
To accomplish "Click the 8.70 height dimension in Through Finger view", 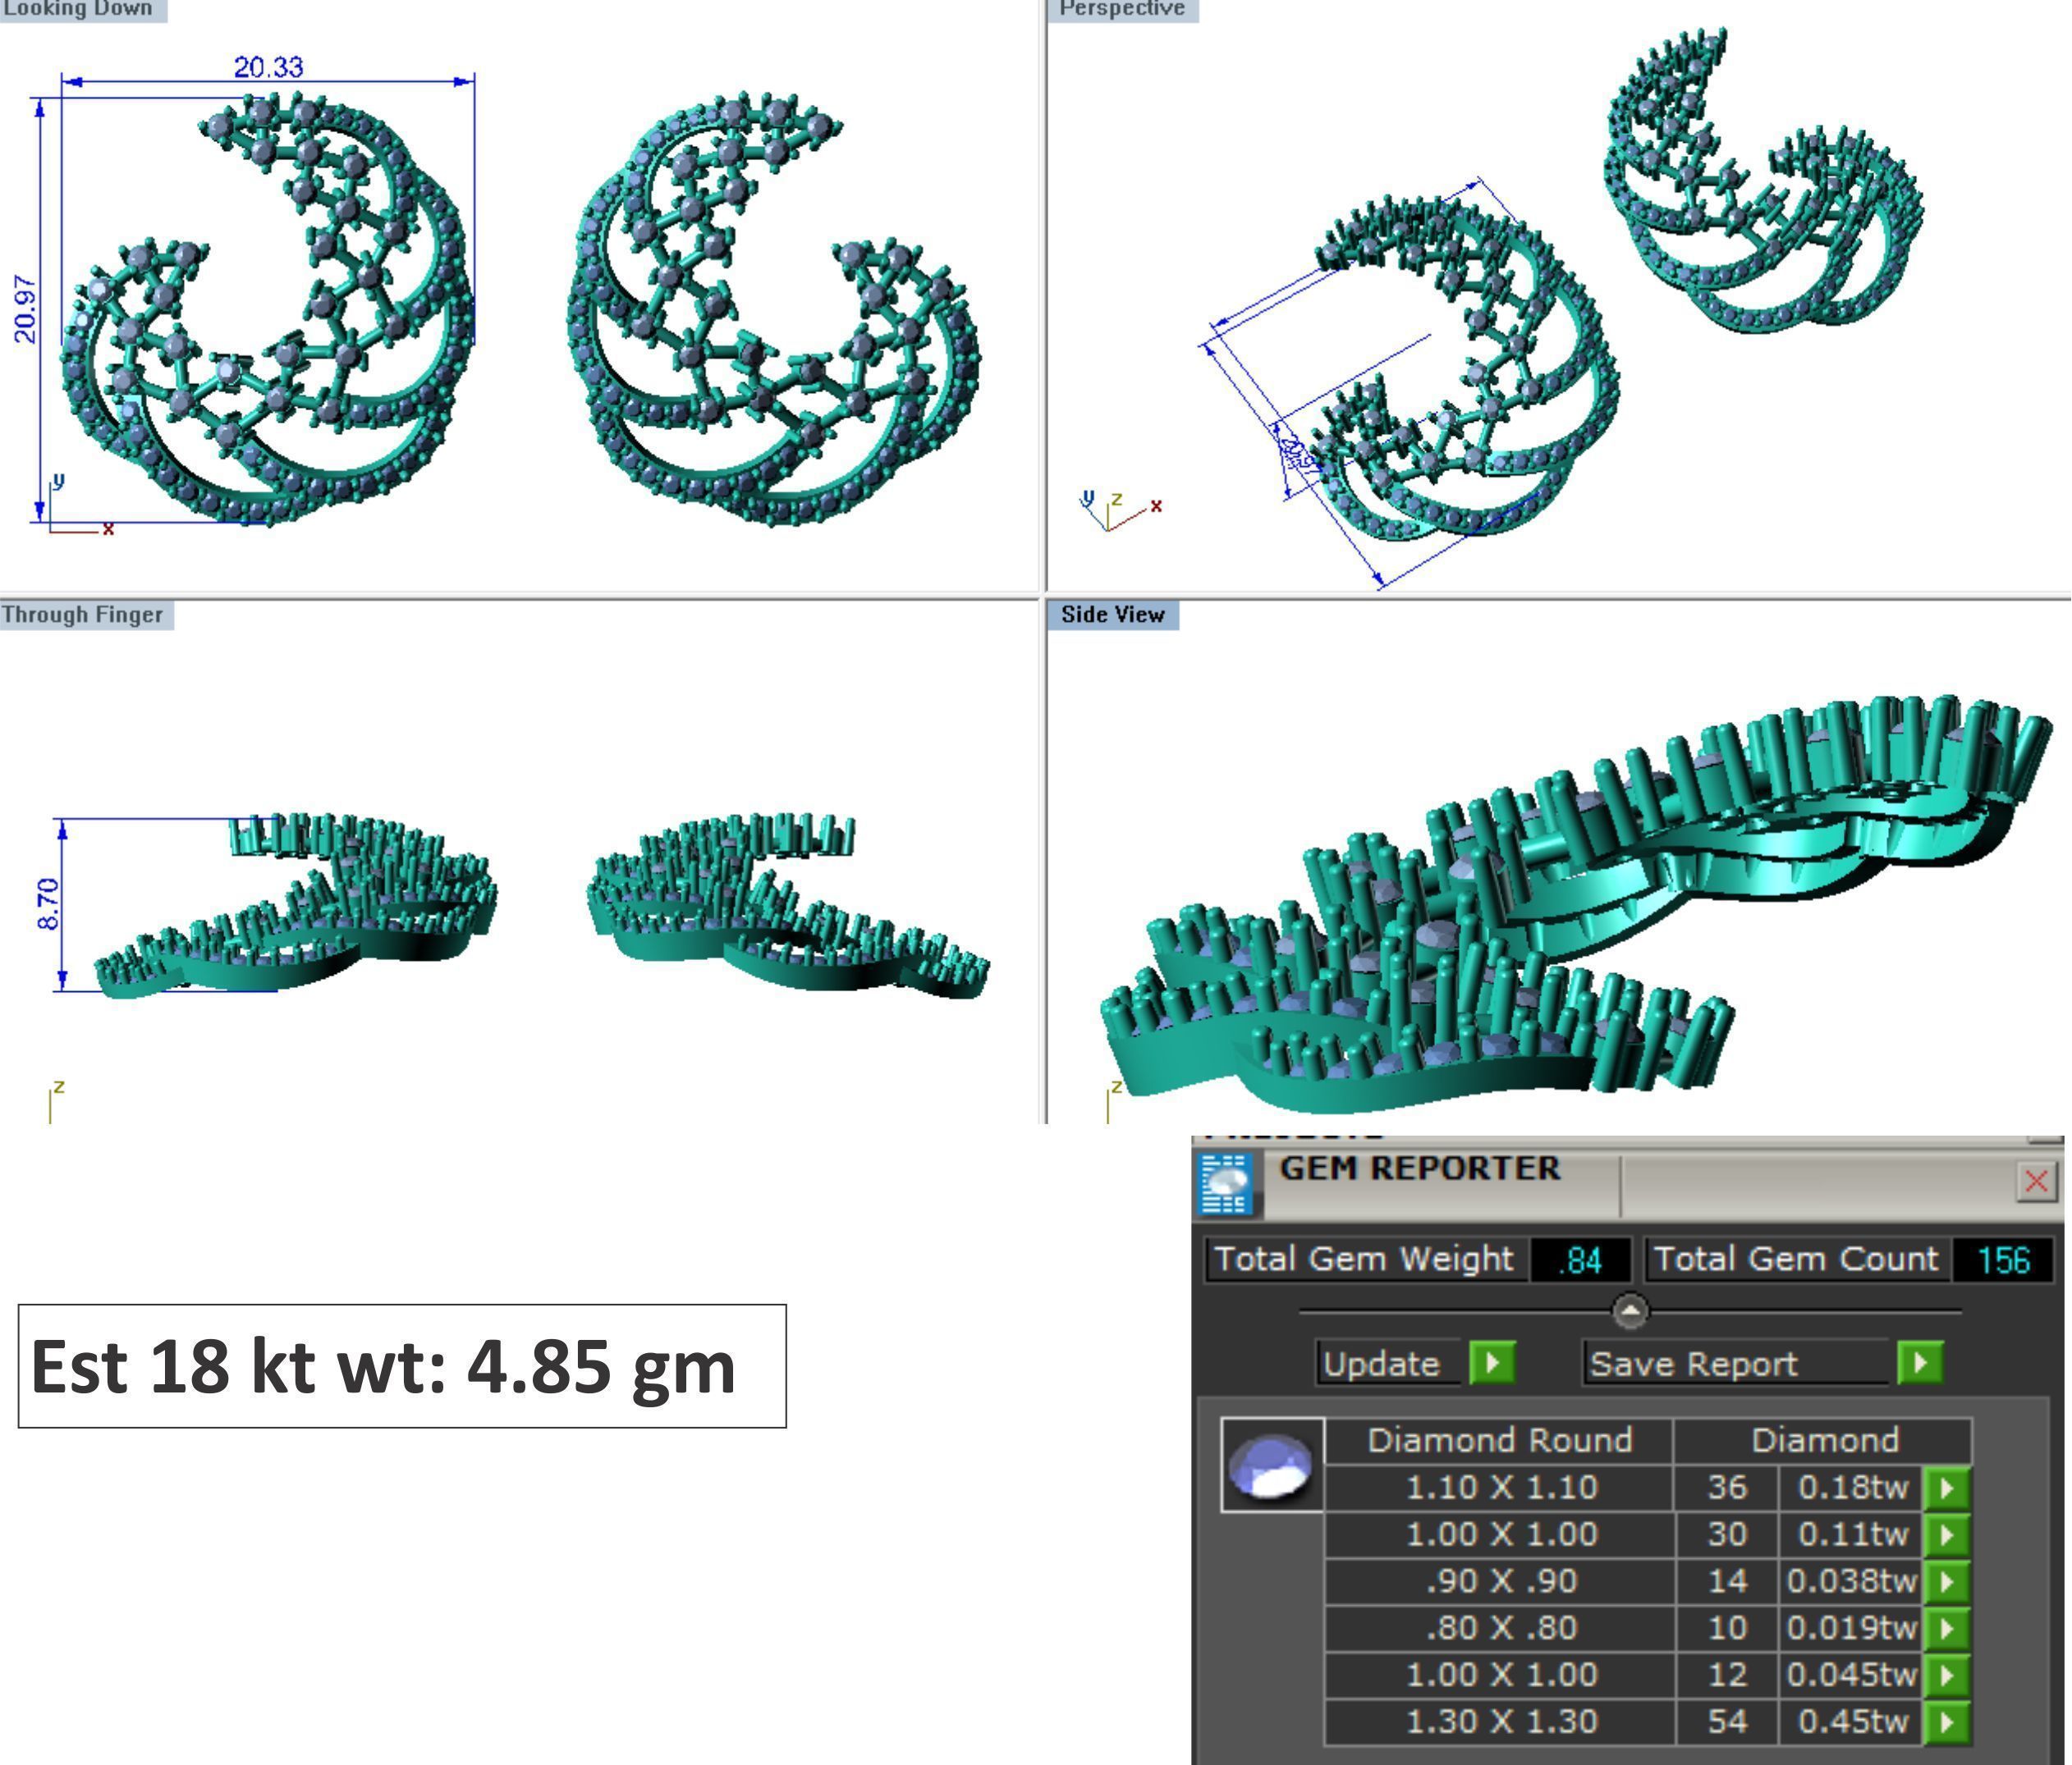I will point(48,903).
